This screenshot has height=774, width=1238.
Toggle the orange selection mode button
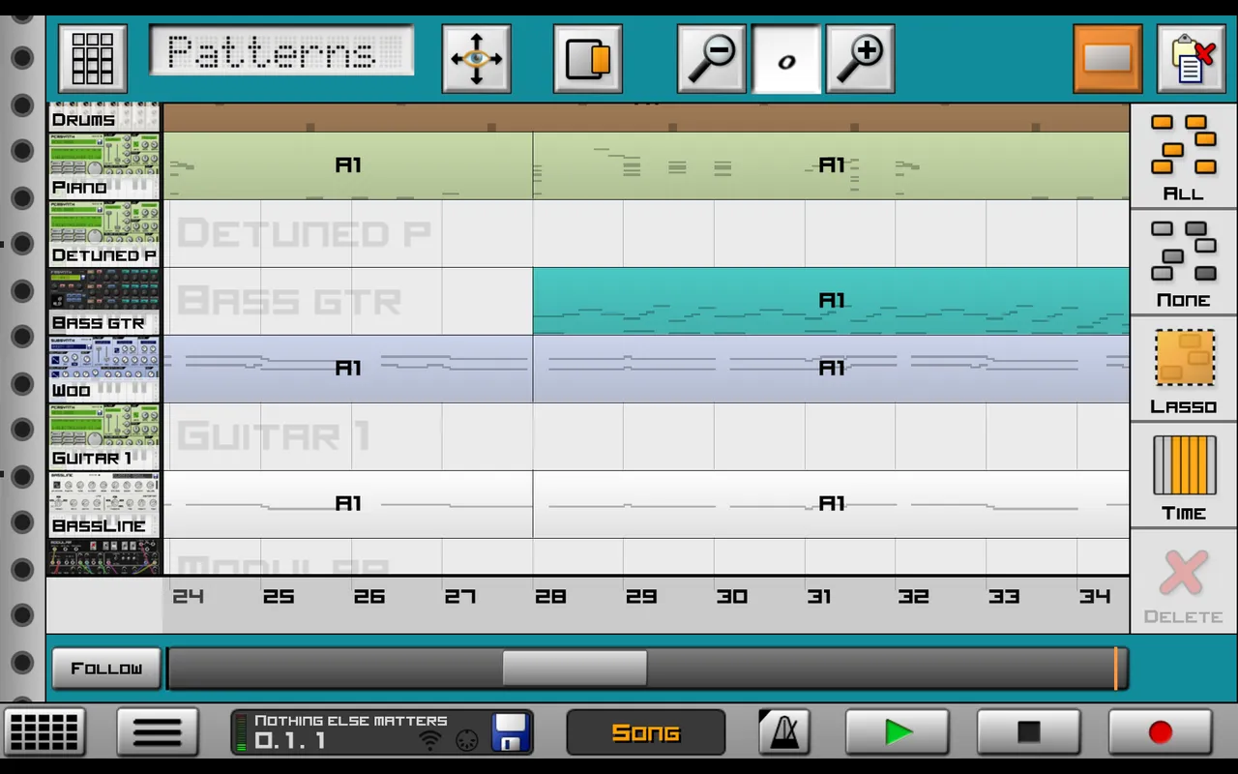[x=1107, y=59]
